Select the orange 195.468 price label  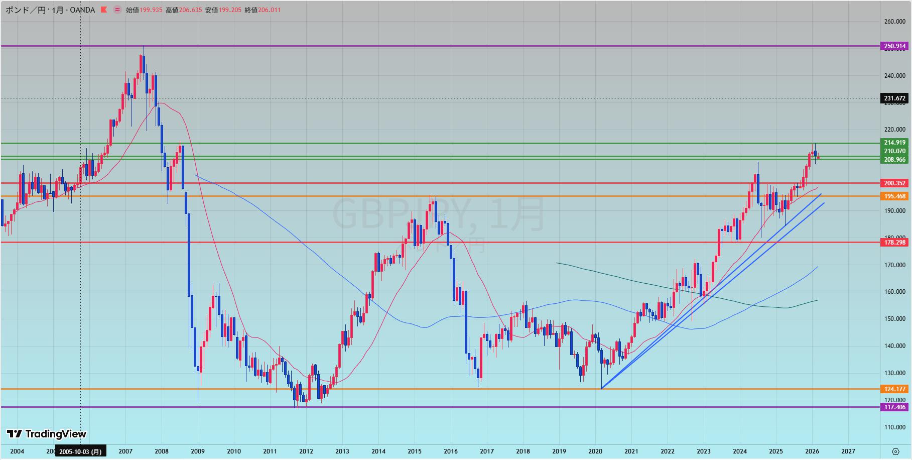point(894,196)
